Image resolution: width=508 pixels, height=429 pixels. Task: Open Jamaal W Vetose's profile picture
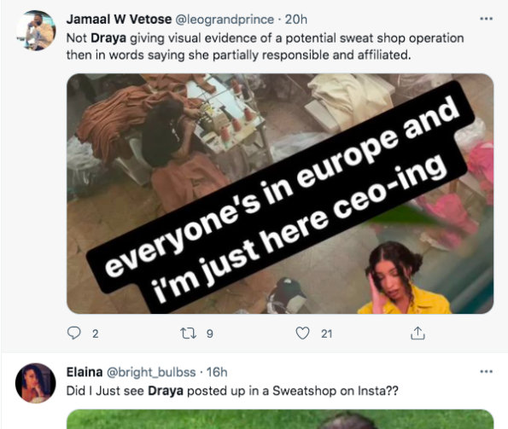coord(36,31)
